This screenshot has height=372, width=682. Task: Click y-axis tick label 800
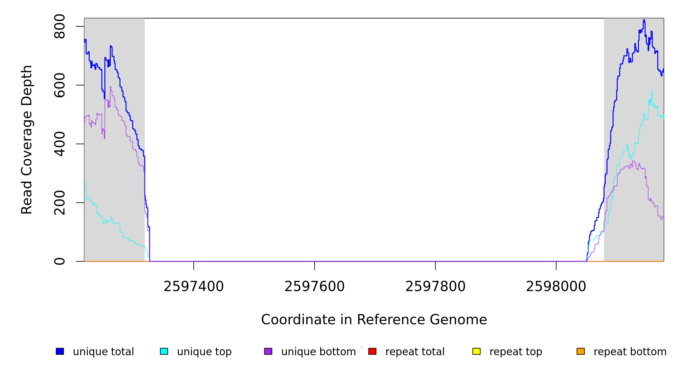click(x=60, y=26)
